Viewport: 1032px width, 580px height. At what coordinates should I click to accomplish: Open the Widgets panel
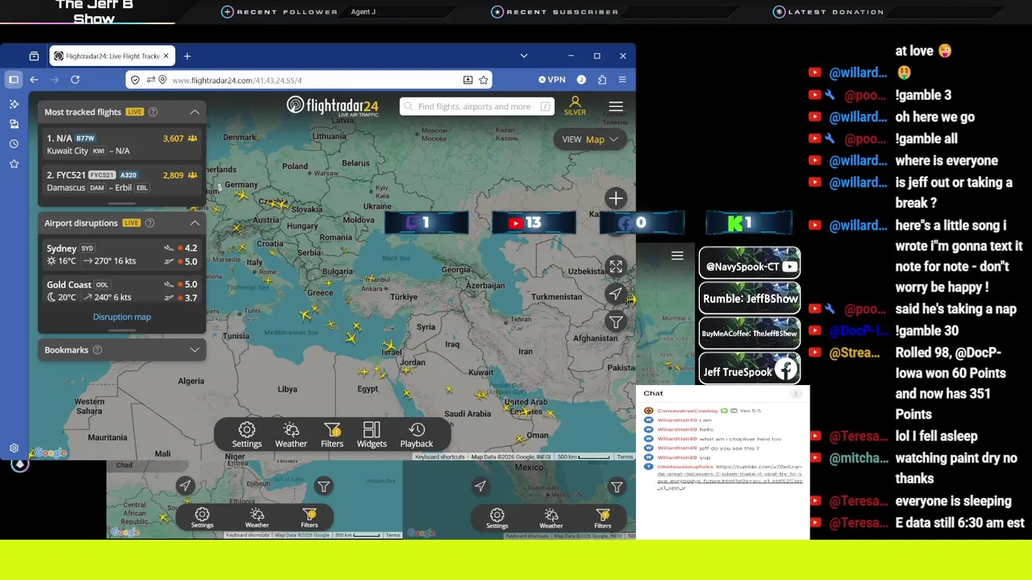[x=372, y=435]
